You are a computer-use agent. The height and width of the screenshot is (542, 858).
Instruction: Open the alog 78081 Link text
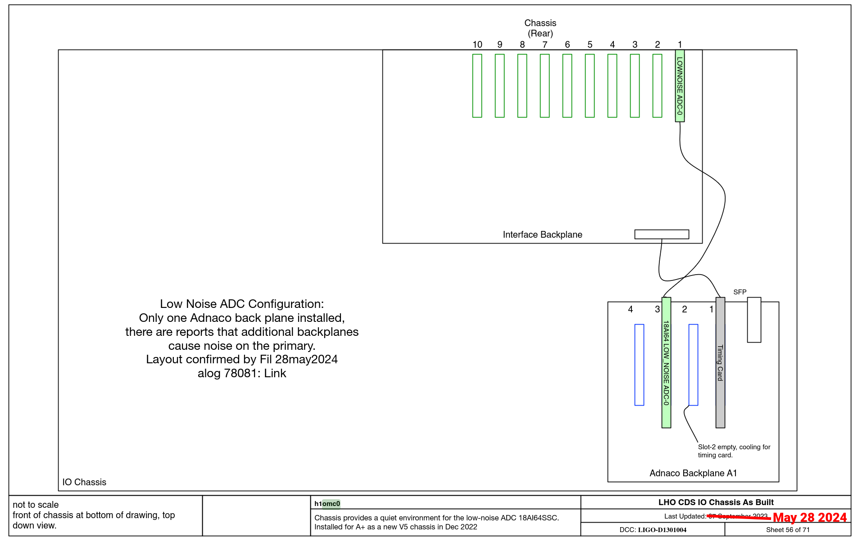tap(242, 373)
